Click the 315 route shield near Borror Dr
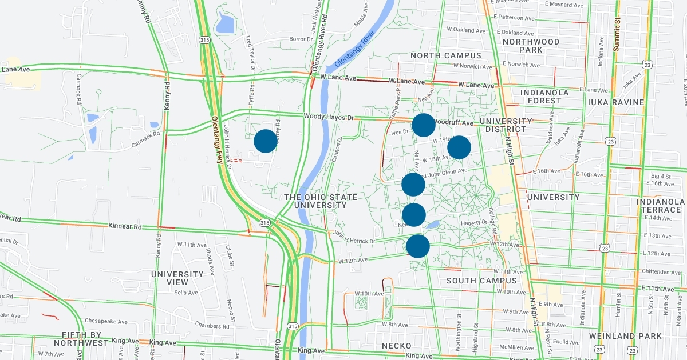 [205, 40]
